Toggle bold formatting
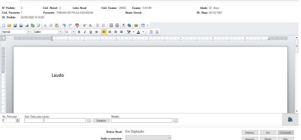Image resolution: width=301 pixels, height=140 pixels. coord(79,32)
